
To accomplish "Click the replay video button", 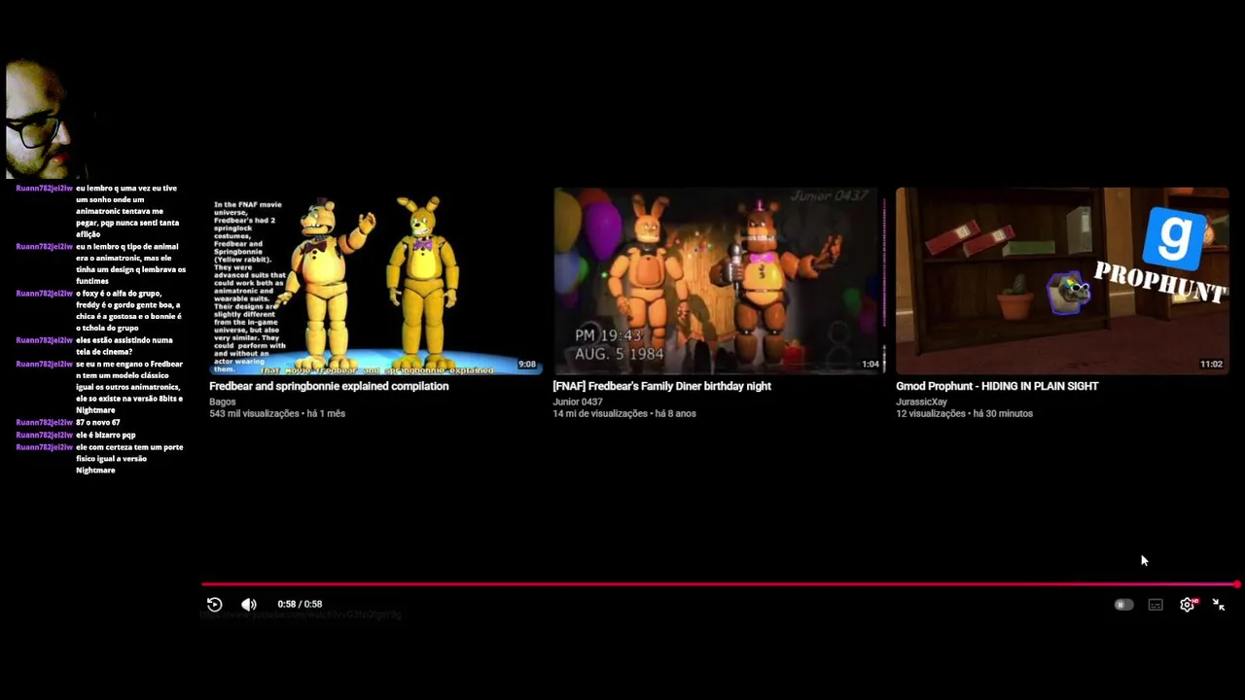I will (x=215, y=604).
